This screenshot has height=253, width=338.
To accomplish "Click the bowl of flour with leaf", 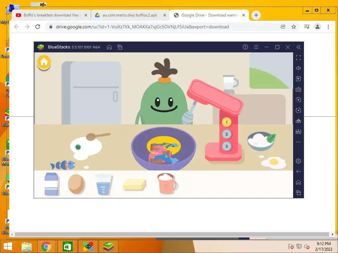I will click(x=261, y=141).
